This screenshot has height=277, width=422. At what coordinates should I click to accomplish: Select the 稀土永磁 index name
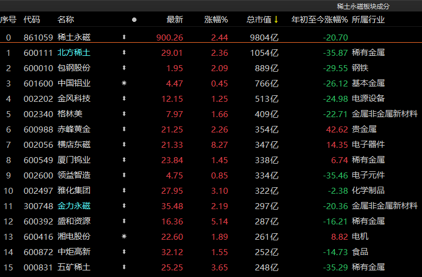point(74,37)
